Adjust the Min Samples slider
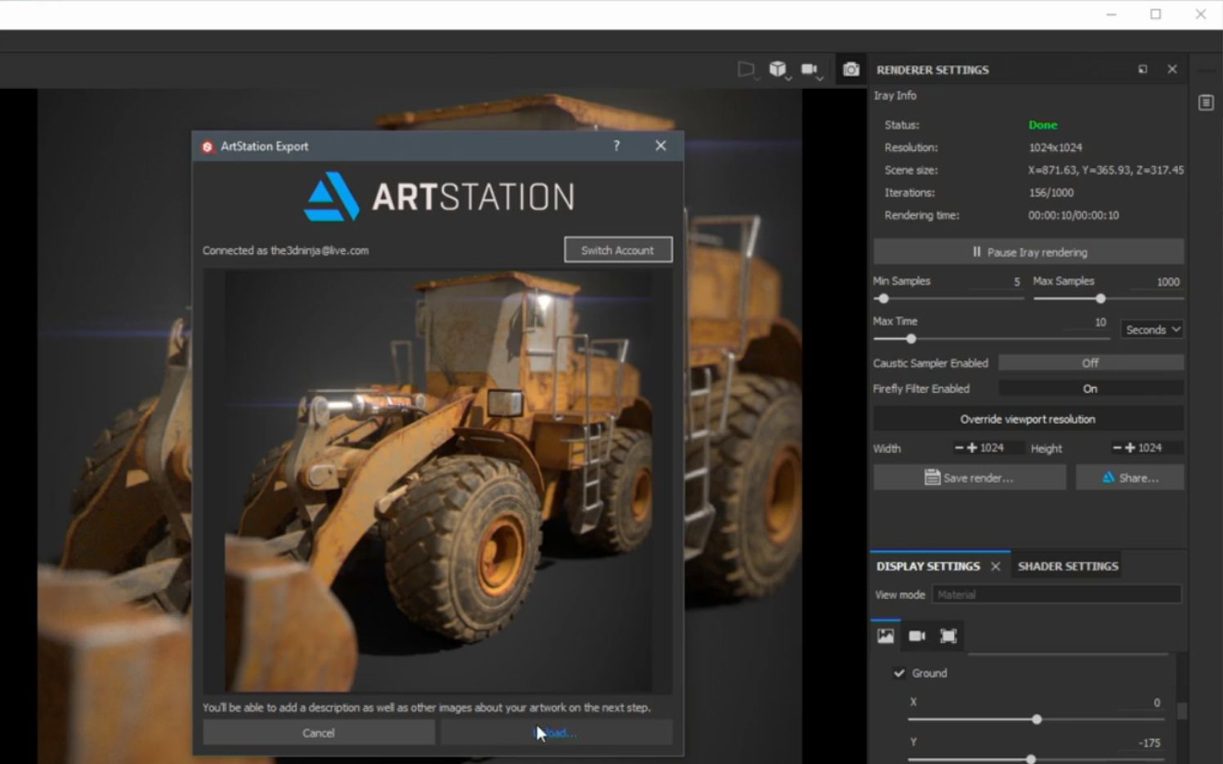Viewport: 1223px width, 764px height. [883, 298]
